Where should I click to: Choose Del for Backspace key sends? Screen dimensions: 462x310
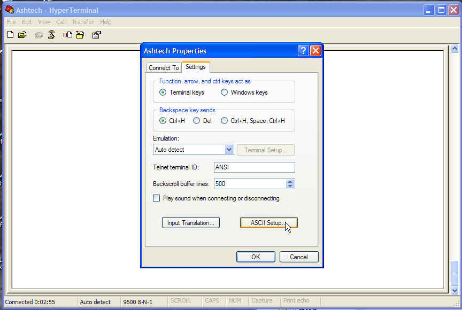(197, 121)
